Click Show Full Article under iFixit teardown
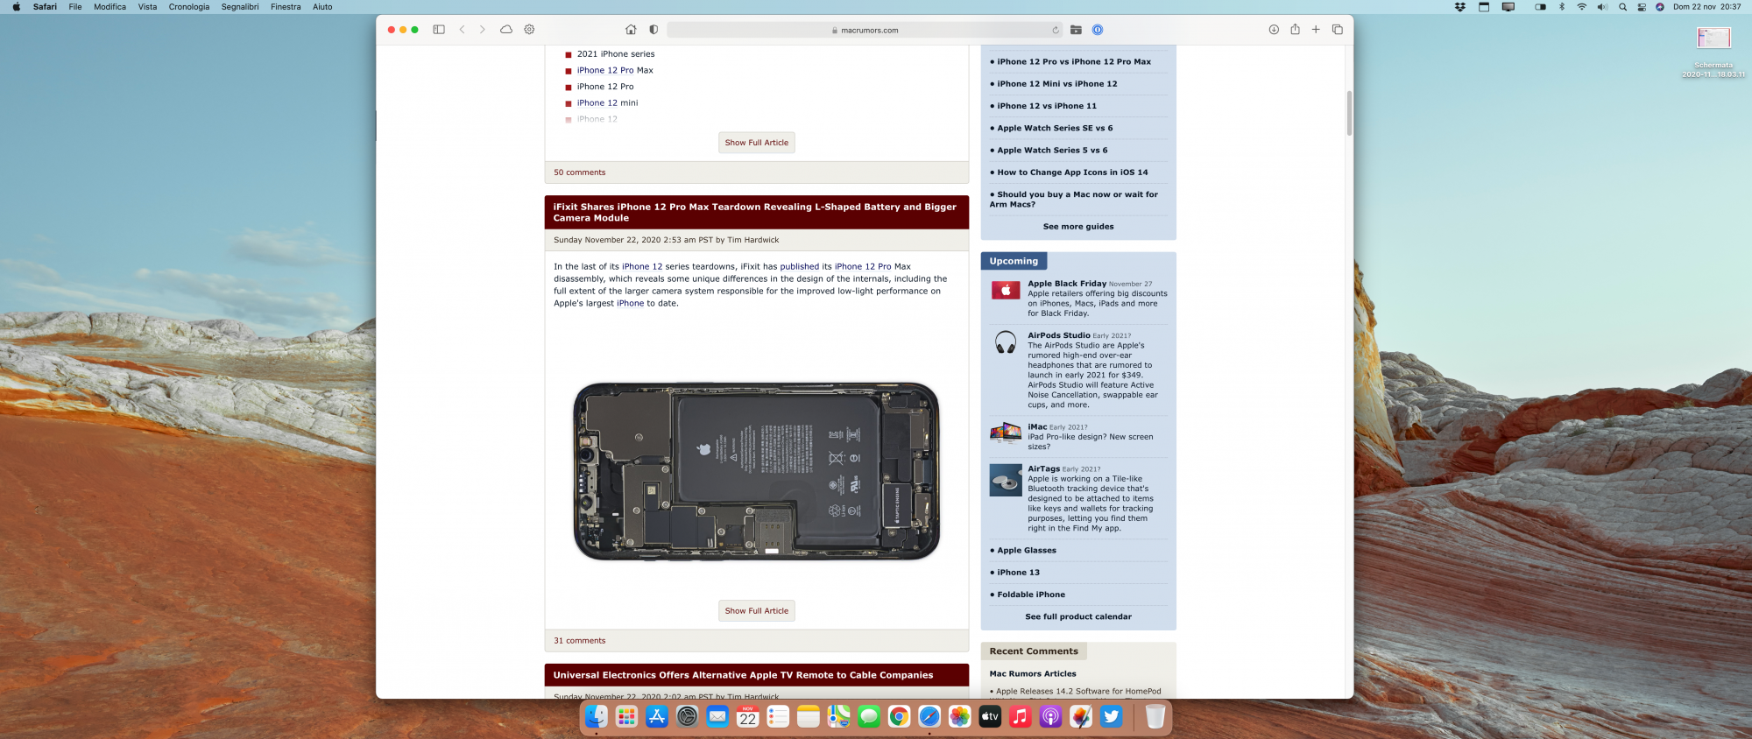Image resolution: width=1752 pixels, height=739 pixels. 757,611
